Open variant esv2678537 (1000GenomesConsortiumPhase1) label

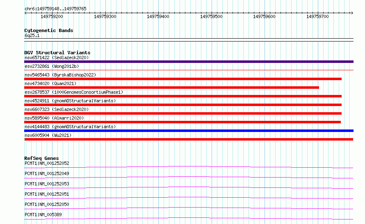tap(74, 92)
